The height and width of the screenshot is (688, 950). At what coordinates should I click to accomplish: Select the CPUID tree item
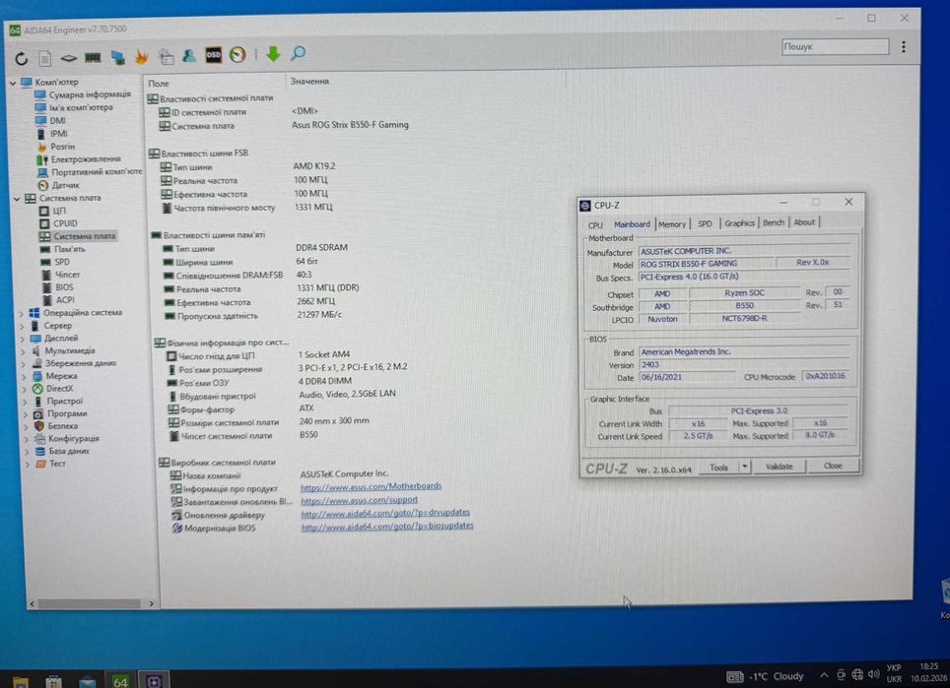coord(65,223)
